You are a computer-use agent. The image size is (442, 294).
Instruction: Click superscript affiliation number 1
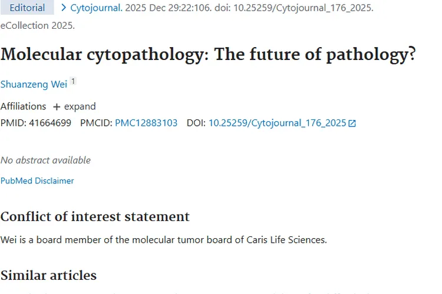[73, 82]
